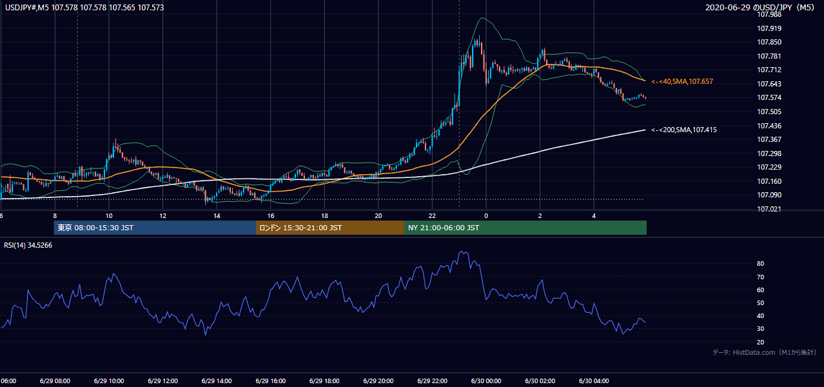Image resolution: width=824 pixels, height=387 pixels.
Task: Click RSI axis level 70
Action: (761, 277)
